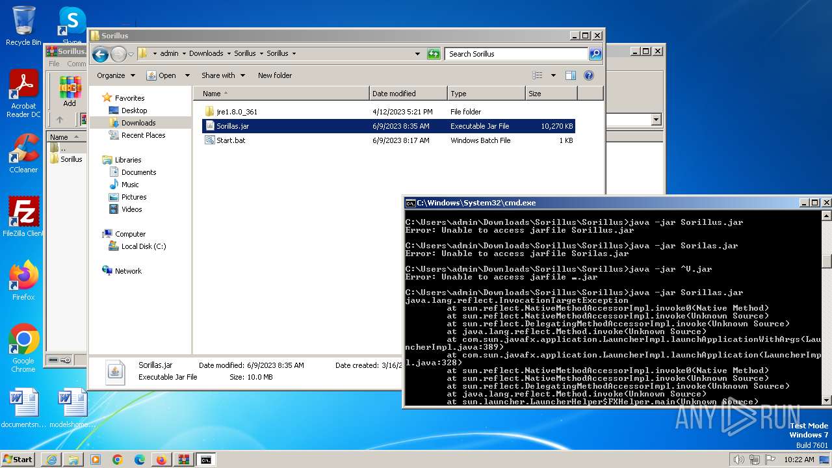The width and height of the screenshot is (832, 468).
Task: Sort by Date modified column header
Action: pos(408,94)
